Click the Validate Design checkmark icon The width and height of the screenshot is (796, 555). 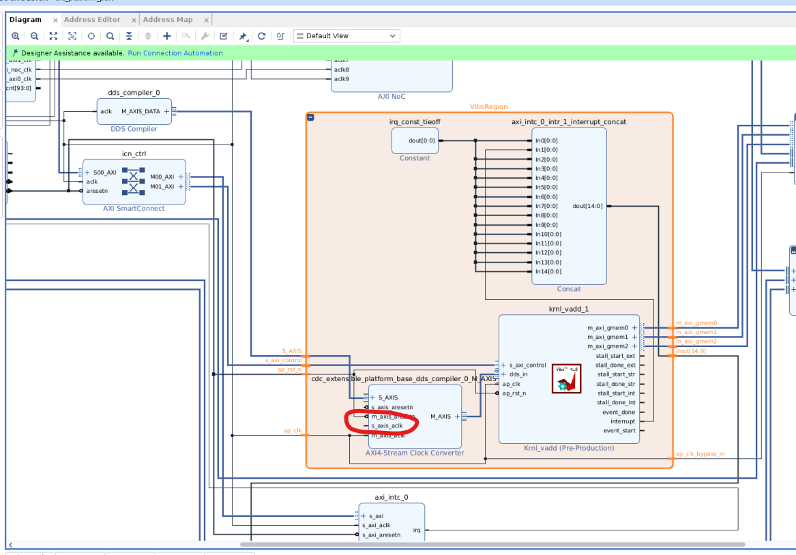[x=223, y=36]
